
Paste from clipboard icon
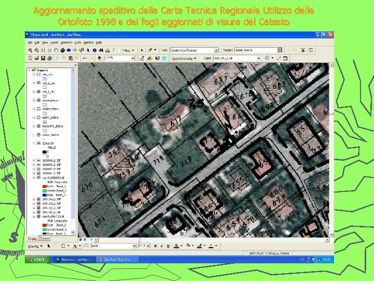coord(70,58)
